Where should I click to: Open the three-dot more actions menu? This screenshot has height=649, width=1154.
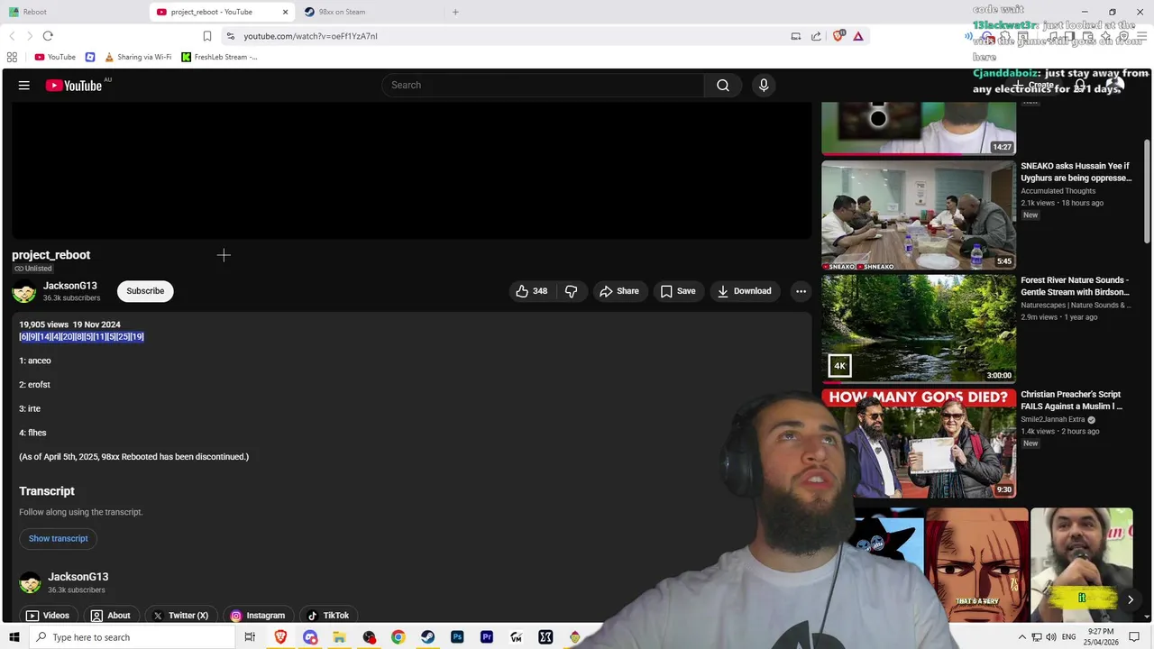click(801, 291)
